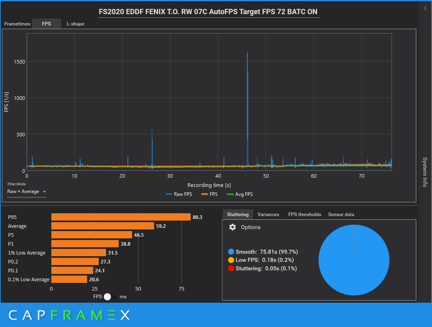
Task: Click the Options label in stuttering panel
Action: [x=251, y=227]
